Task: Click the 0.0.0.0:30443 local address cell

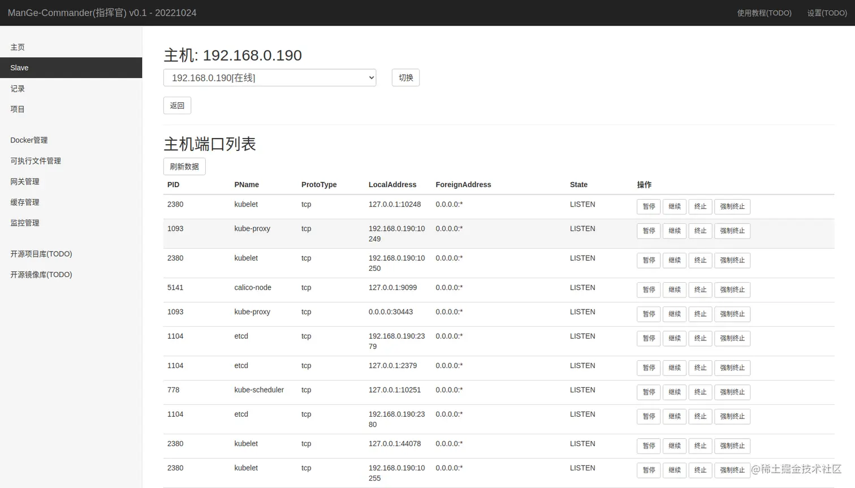Action: (391, 312)
